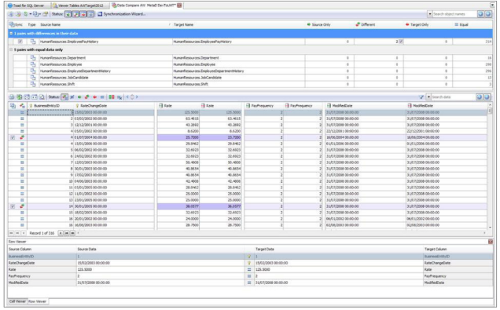500x310 pixels.
Task: Select highlighted source Rate cell 25.7200
Action: (178, 137)
